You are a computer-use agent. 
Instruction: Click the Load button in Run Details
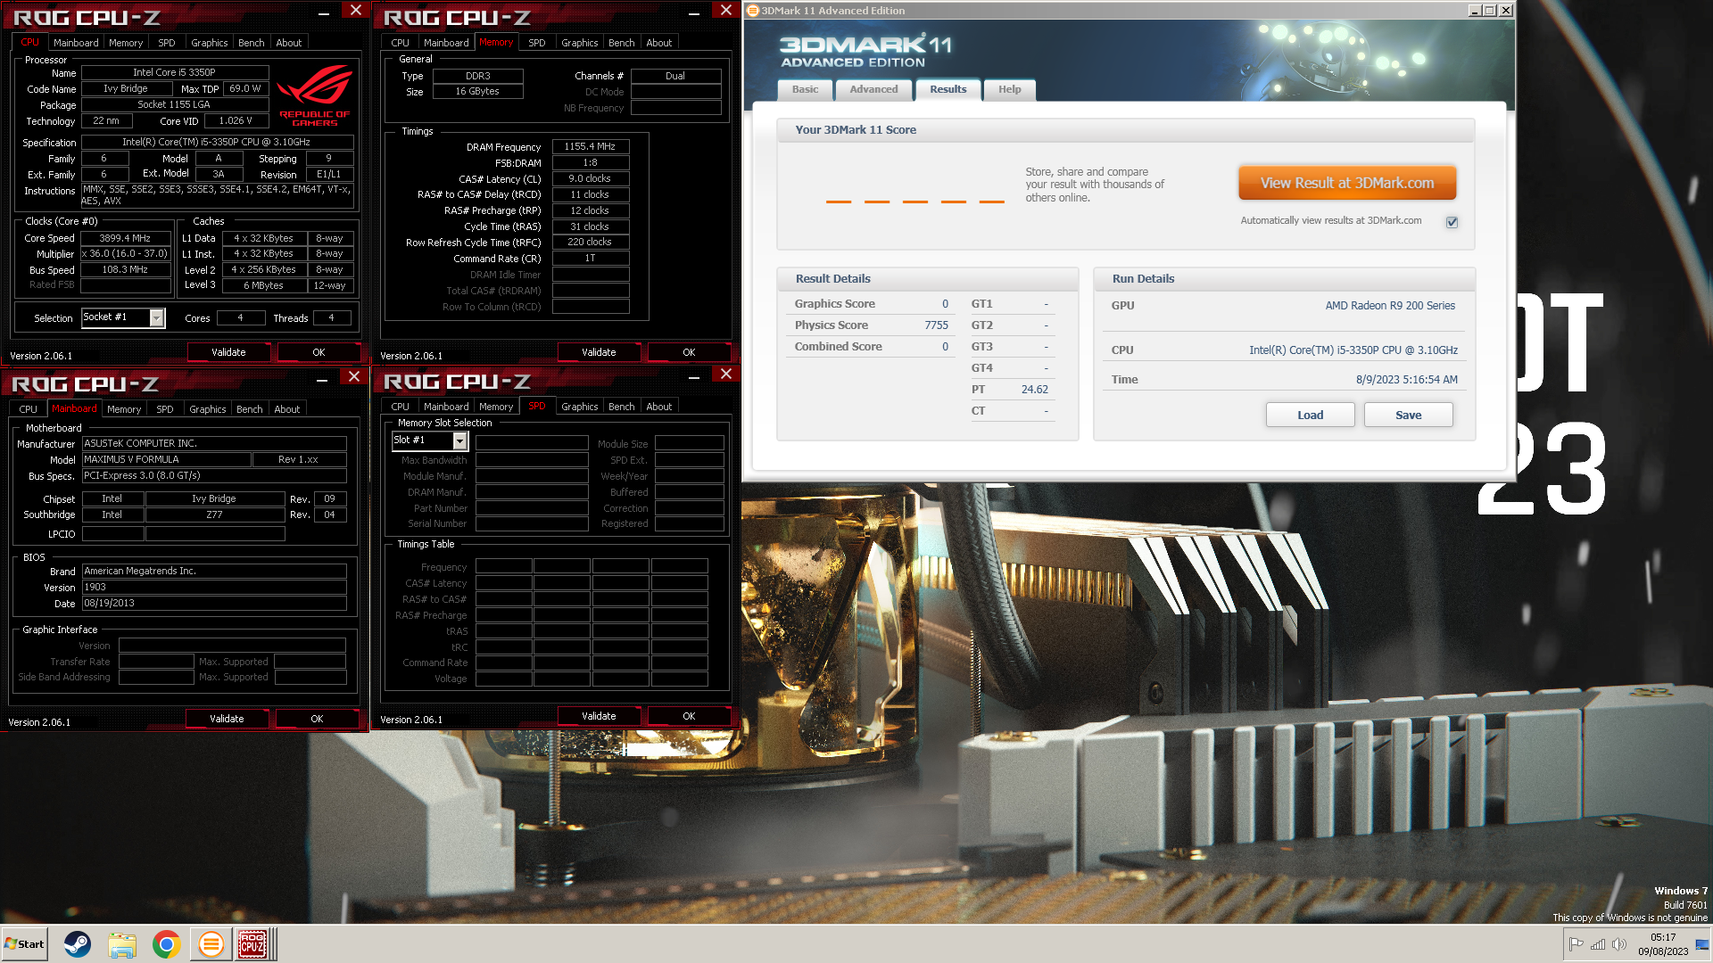coord(1310,415)
